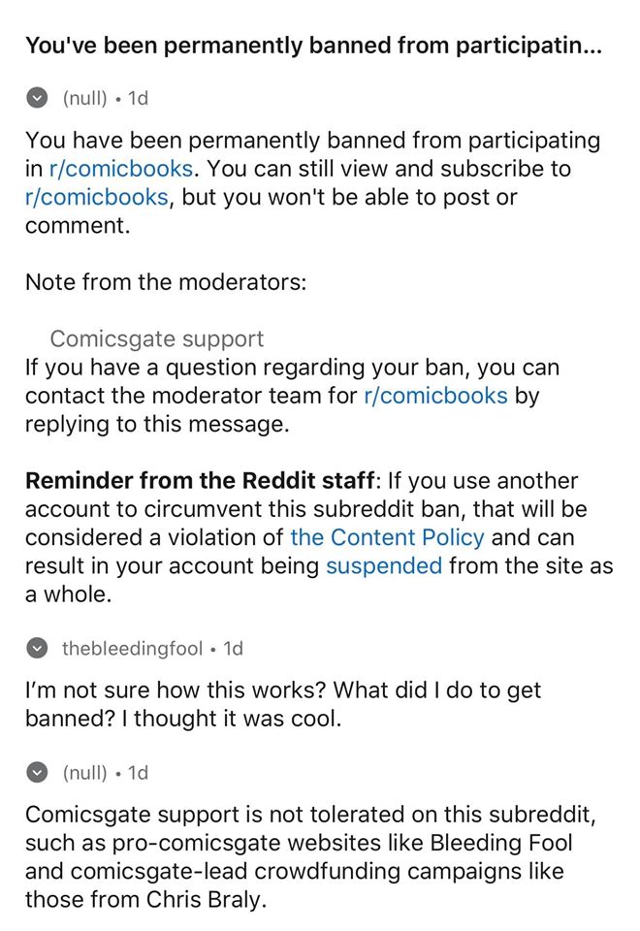Tap the (null) sender of first message
Screen dimensions: 640x931
[x=84, y=98]
